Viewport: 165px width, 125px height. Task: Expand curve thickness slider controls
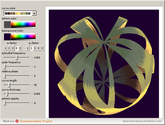(x=32, y=94)
